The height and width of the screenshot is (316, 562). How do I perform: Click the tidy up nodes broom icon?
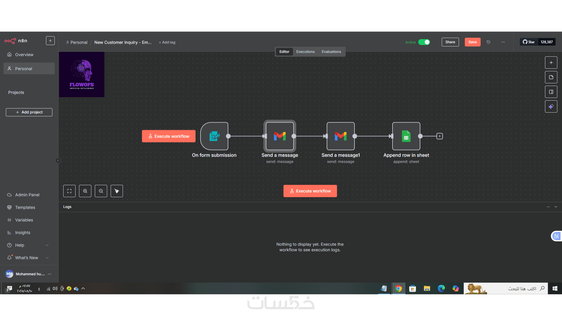[117, 191]
